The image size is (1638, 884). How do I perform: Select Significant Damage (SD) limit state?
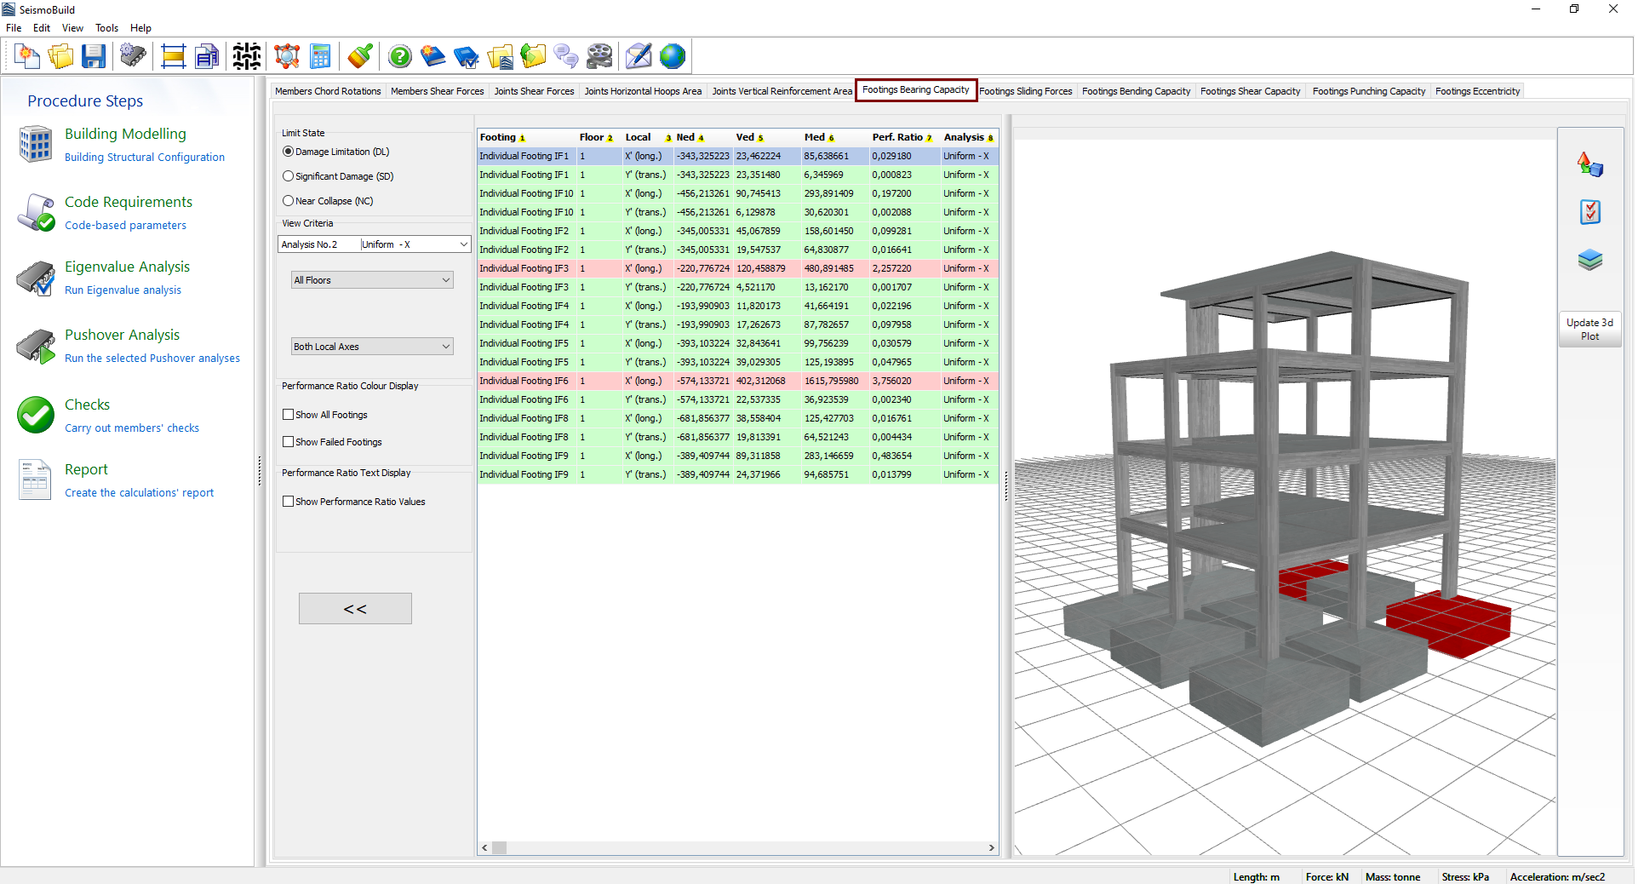coord(289,176)
